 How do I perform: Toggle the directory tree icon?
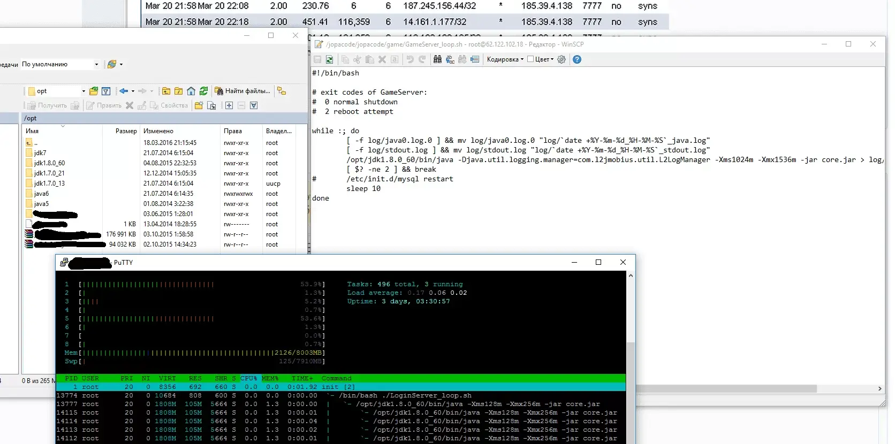click(282, 91)
